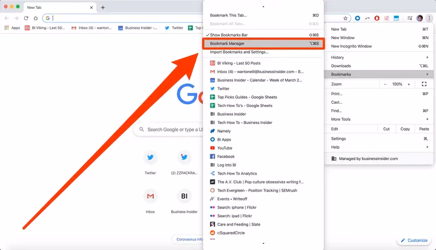This screenshot has height=250, width=436.
Task: Click Managed by businessinsider.com
Action: (x=379, y=159)
